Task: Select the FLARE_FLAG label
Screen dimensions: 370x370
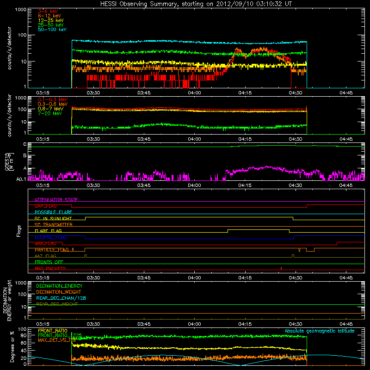Action: [x=48, y=231]
